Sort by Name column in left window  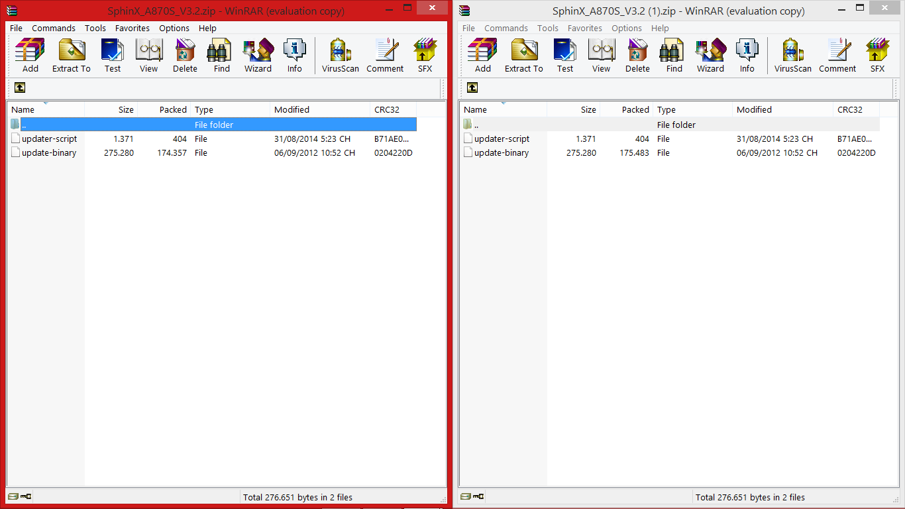tap(46, 109)
